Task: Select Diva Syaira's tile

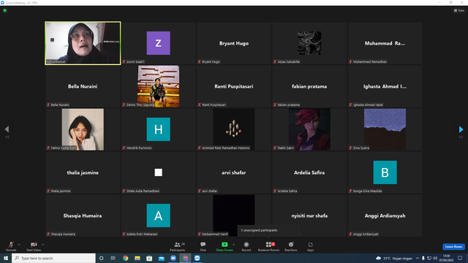Action: coord(385,129)
